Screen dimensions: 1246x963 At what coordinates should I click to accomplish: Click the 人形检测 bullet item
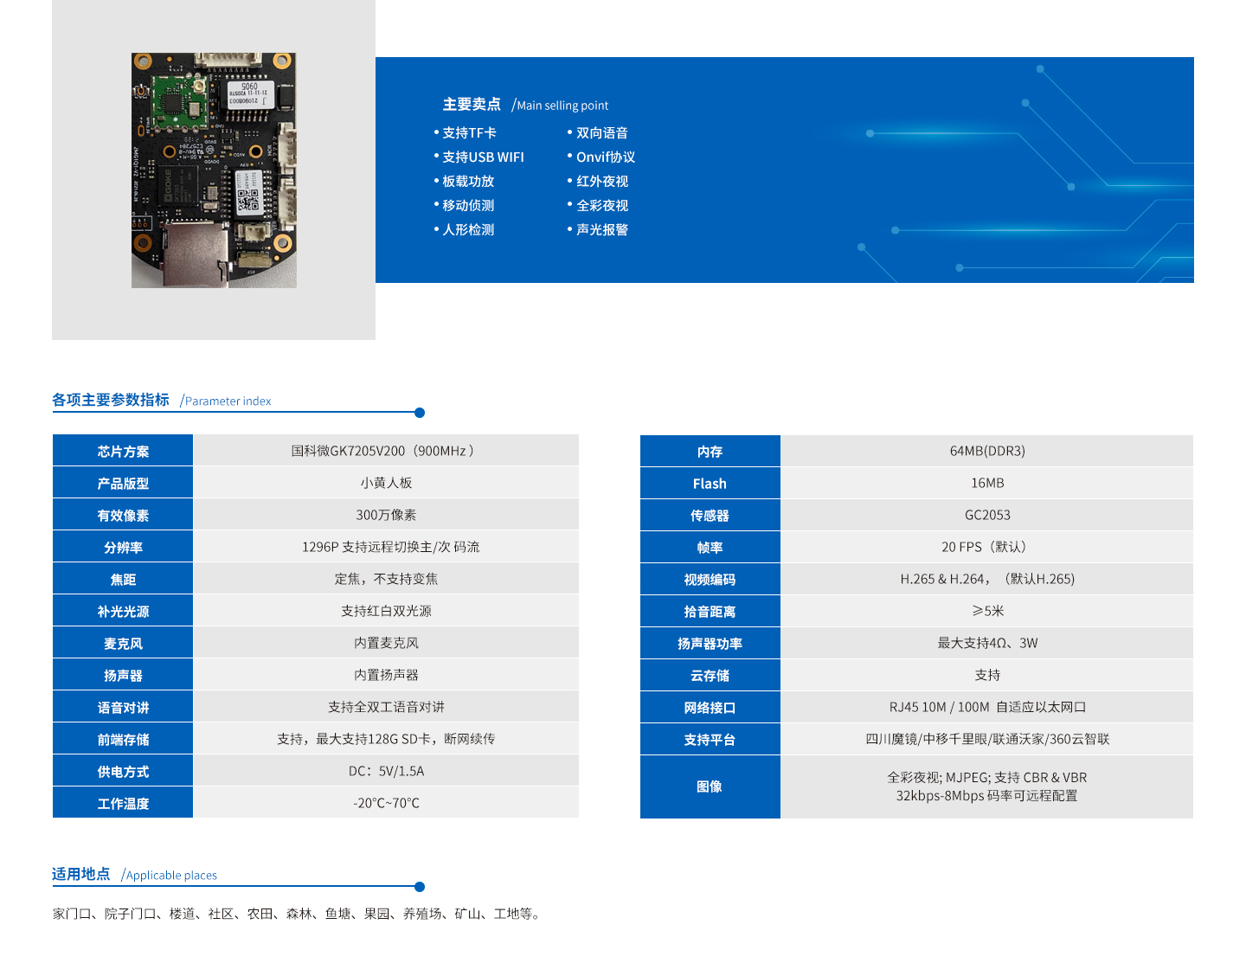468,230
